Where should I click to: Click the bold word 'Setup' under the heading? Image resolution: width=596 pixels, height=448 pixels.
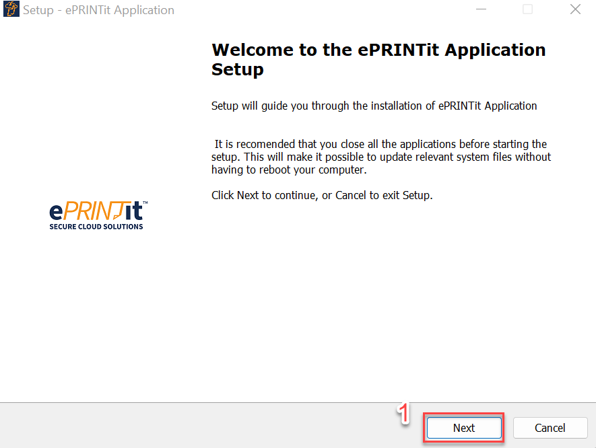(237, 69)
